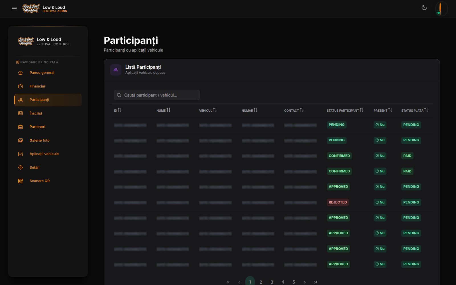Open Scanare QR in the sidebar
This screenshot has height=285, width=456.
click(48, 181)
